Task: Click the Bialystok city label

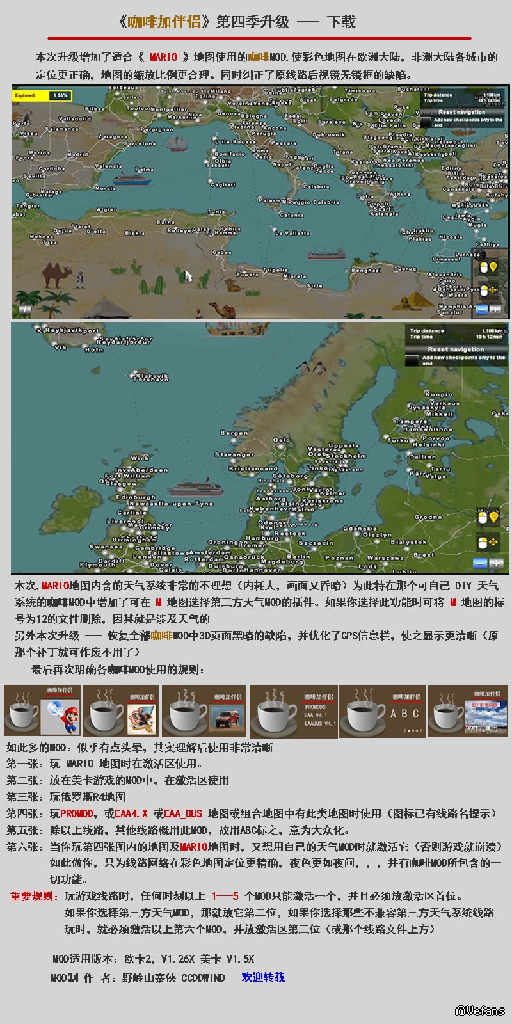Action: [x=408, y=541]
